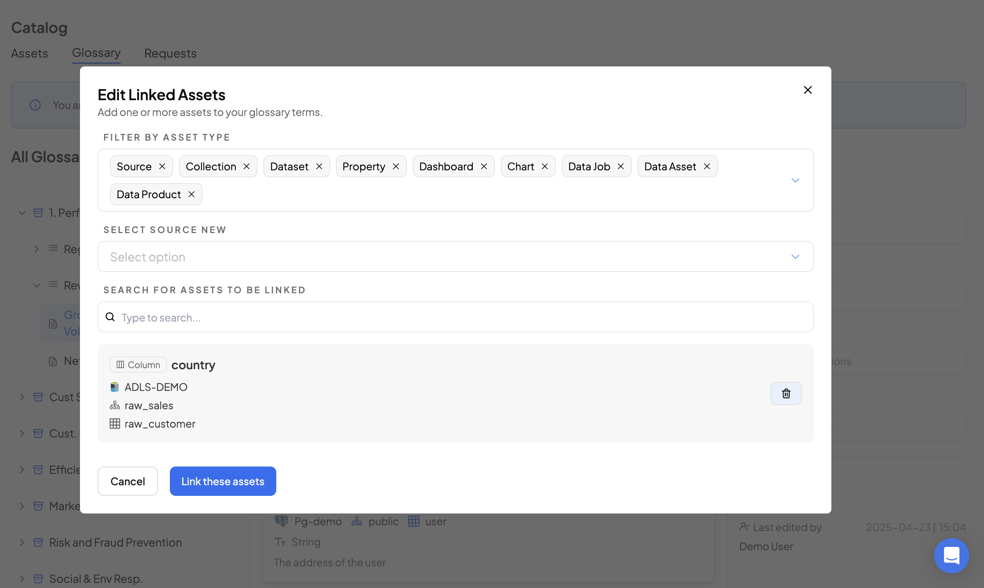The width and height of the screenshot is (984, 588).
Task: Remove the Data Job filter chip
Action: pos(620,166)
